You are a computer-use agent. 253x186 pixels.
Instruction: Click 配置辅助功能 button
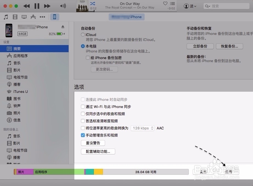coord(98,151)
